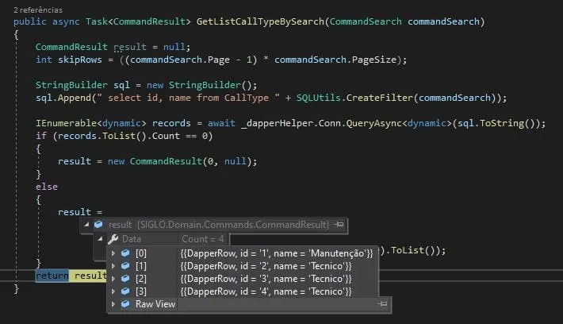Click the cube icon beside result variable

[x=99, y=226]
